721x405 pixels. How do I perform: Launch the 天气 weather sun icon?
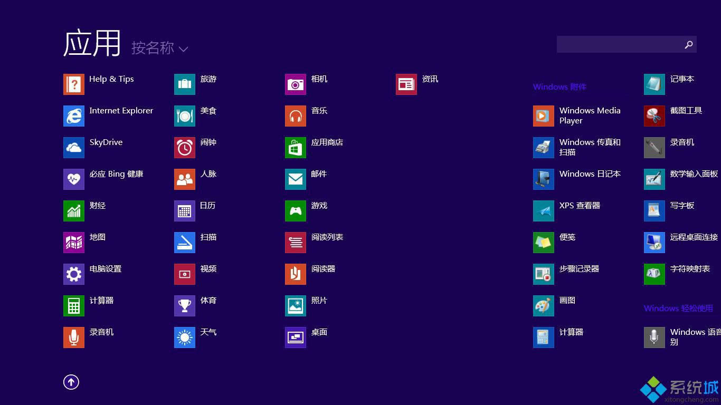tap(185, 337)
